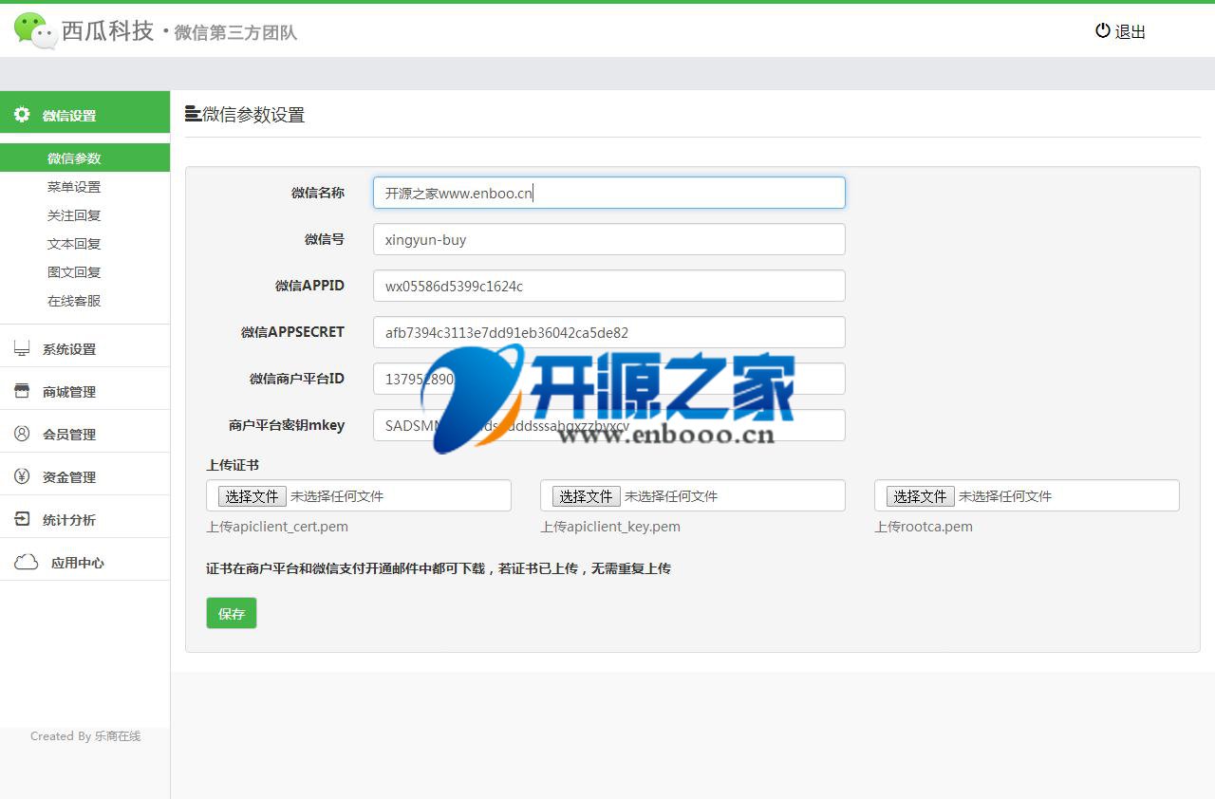Screen dimensions: 1215x799
Task: Click the WeChat logo icon in header
Action: (35, 30)
